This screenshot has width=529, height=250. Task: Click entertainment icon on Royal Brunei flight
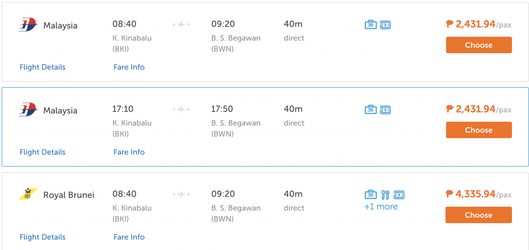tap(399, 195)
